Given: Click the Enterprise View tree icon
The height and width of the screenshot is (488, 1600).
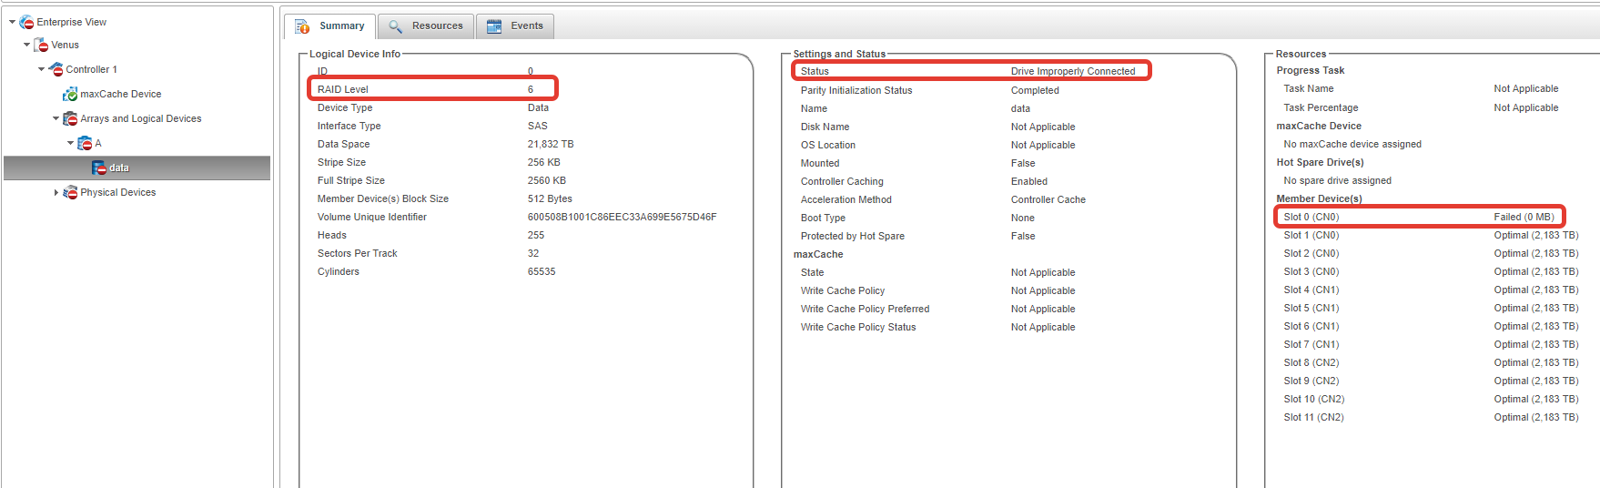Looking at the screenshot, I should coord(27,22).
